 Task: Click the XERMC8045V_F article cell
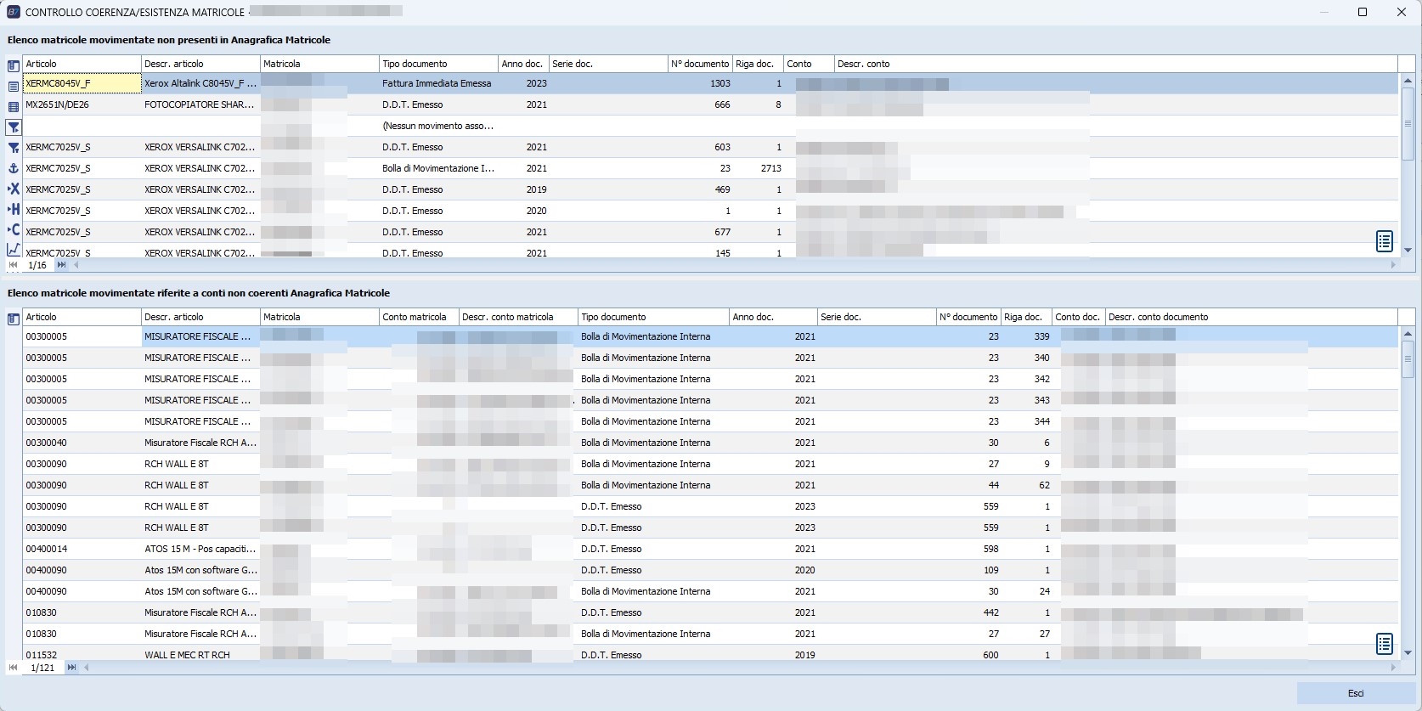click(82, 83)
